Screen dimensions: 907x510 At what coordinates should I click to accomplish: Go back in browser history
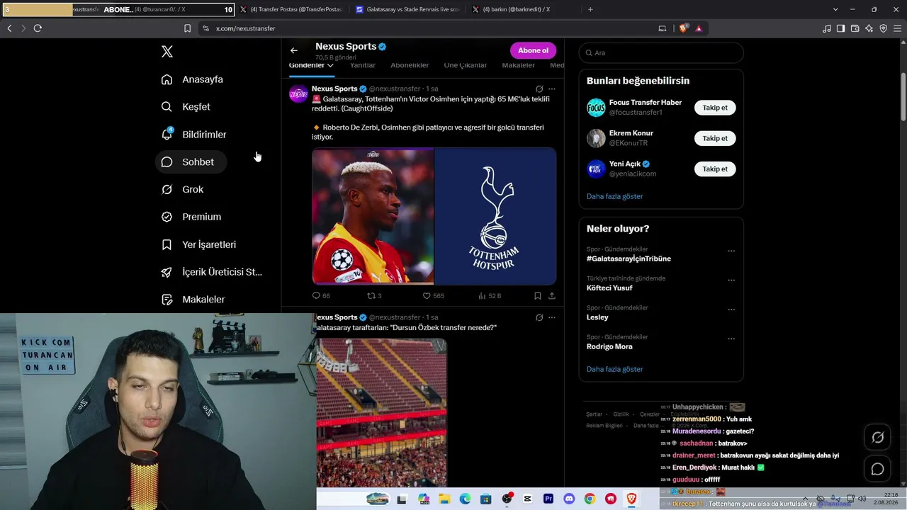coord(9,28)
